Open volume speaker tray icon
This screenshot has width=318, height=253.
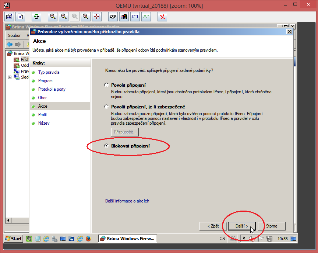[x=251, y=238]
